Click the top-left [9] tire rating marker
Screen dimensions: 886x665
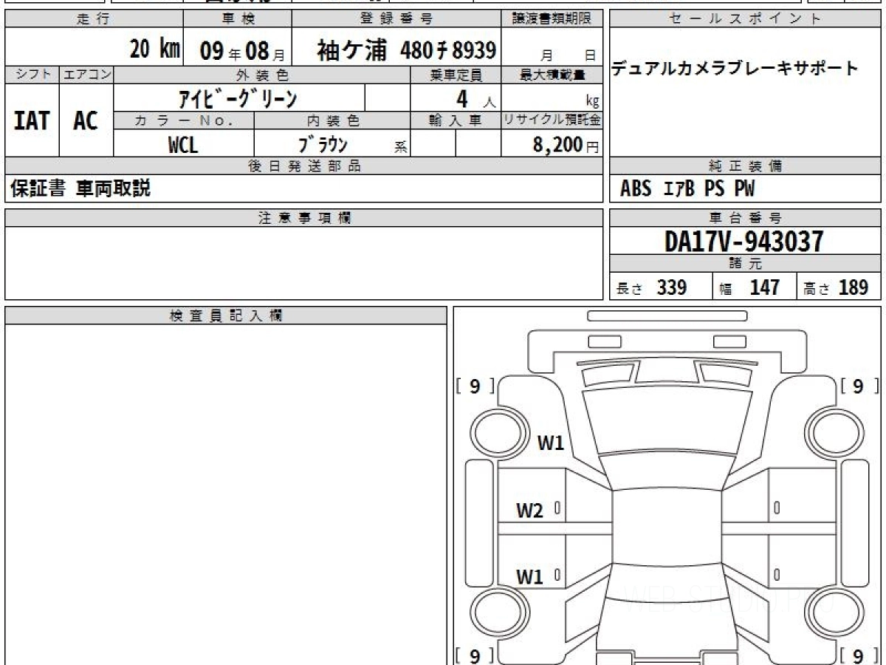[475, 386]
